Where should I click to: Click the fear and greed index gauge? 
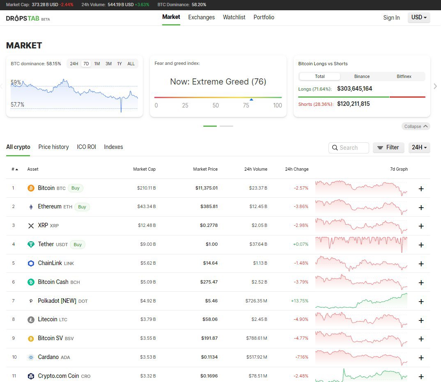click(x=218, y=98)
